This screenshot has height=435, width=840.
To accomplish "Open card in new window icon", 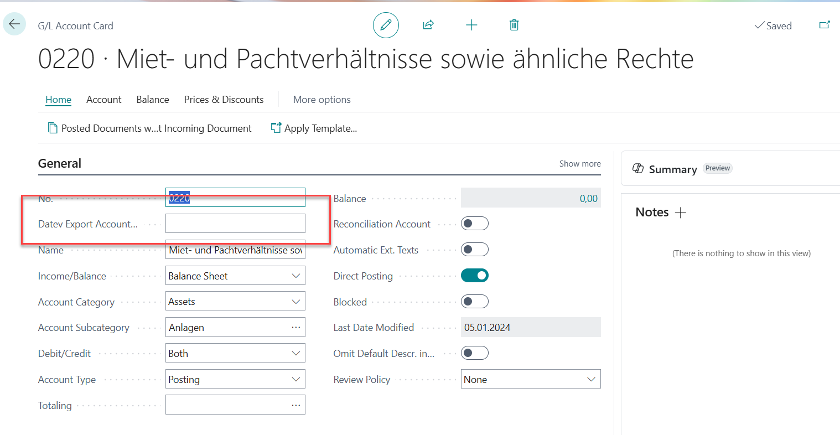I will 825,25.
